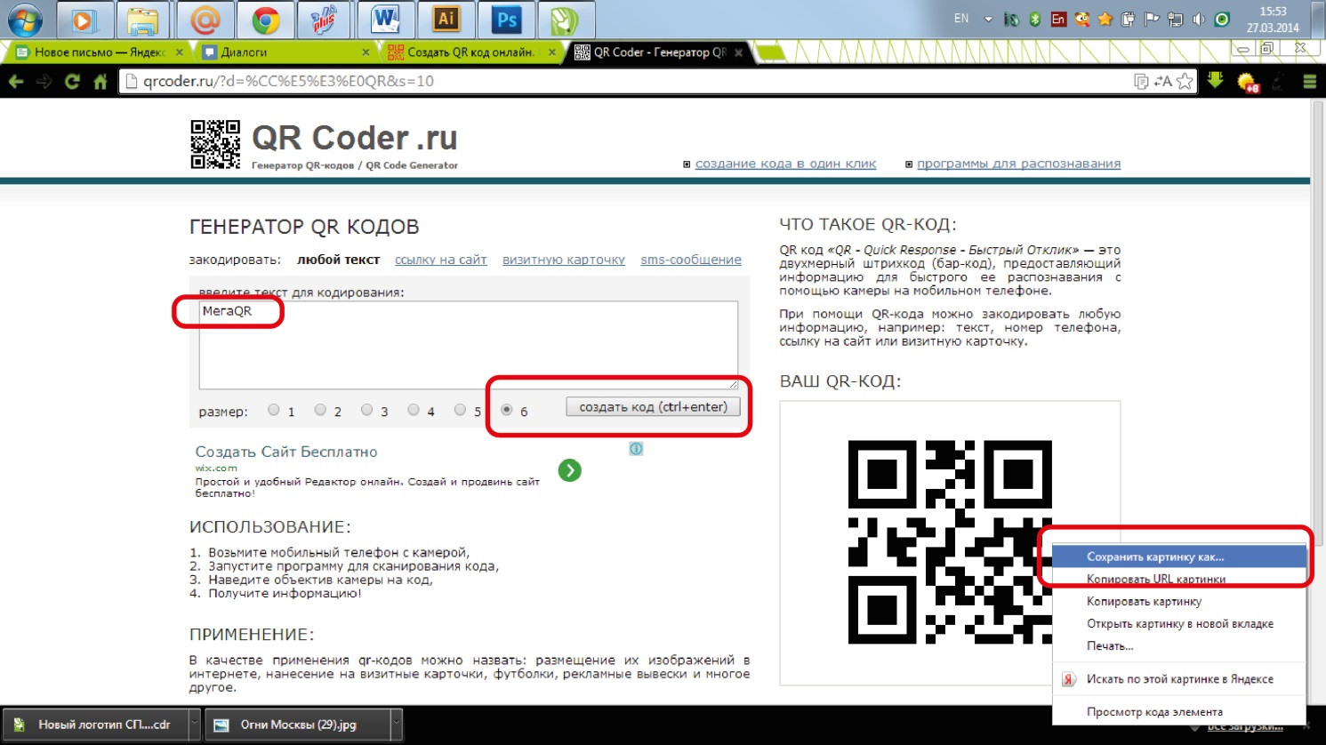Click the volume speaker tray icon
Viewport: 1326px width, 745px height.
(x=1199, y=19)
